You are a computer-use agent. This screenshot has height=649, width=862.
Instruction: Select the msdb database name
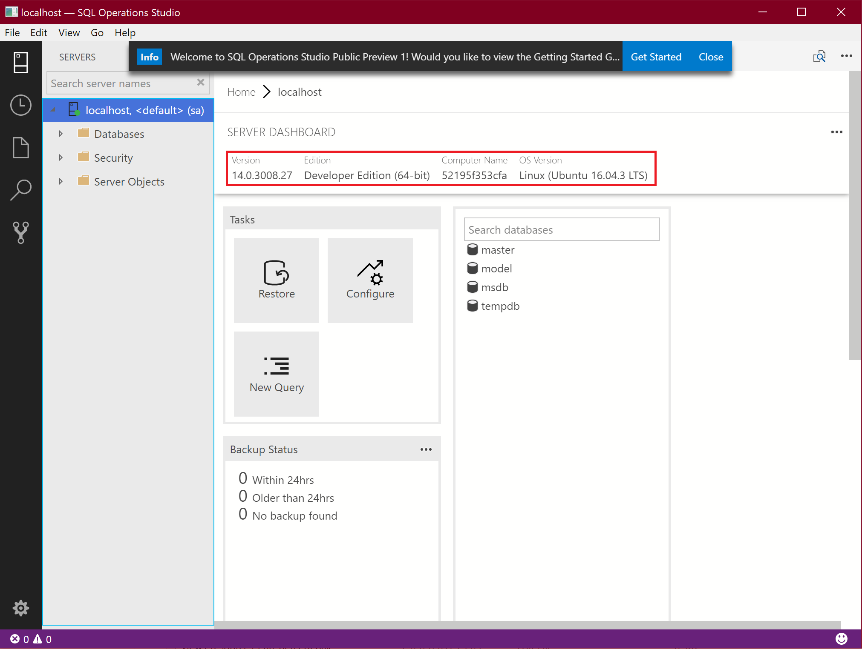pyautogui.click(x=495, y=287)
